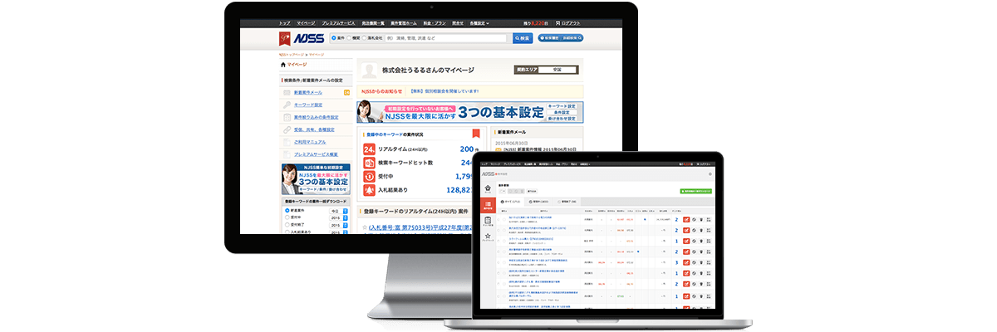Click the red bookmark ribbon on keyword panel
This screenshot has width=997, height=332.
coord(476,133)
